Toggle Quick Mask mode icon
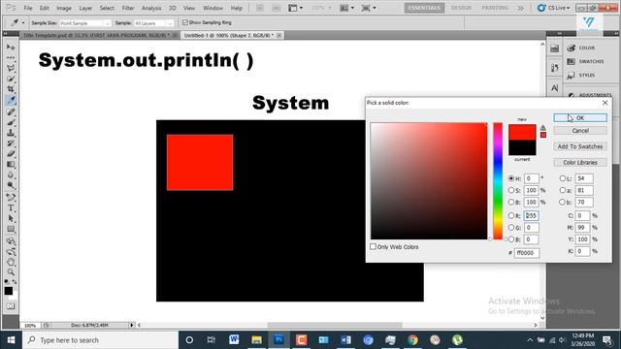 click(x=11, y=306)
